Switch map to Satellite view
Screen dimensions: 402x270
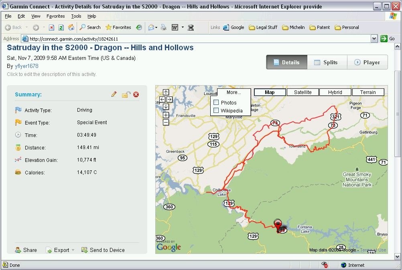pyautogui.click(x=303, y=92)
